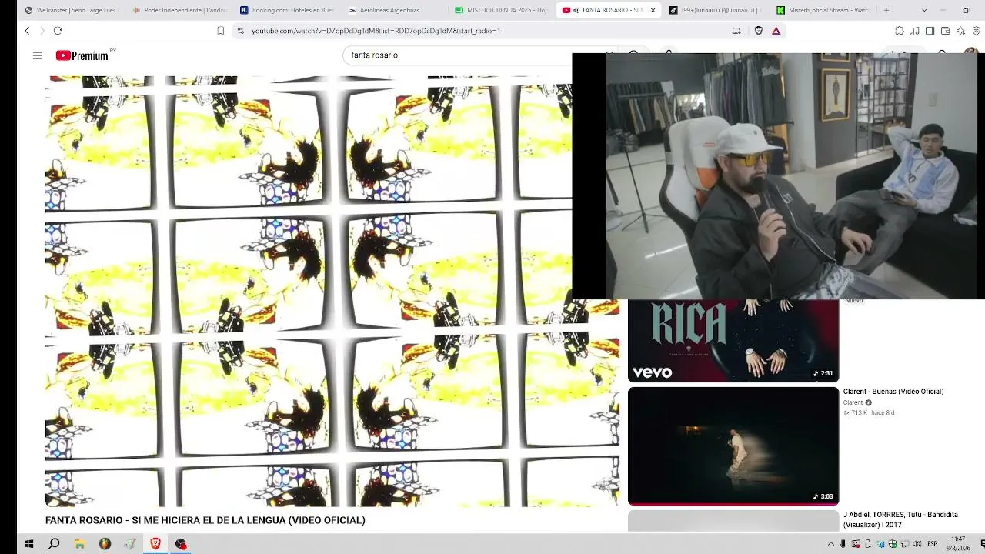Viewport: 985px width, 554px height.
Task: Open the Brave VPN toolbar icon
Action: pyautogui.click(x=977, y=31)
